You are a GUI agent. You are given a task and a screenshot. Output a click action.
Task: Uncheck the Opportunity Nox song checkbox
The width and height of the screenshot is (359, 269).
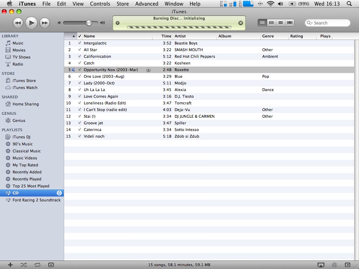click(x=80, y=70)
